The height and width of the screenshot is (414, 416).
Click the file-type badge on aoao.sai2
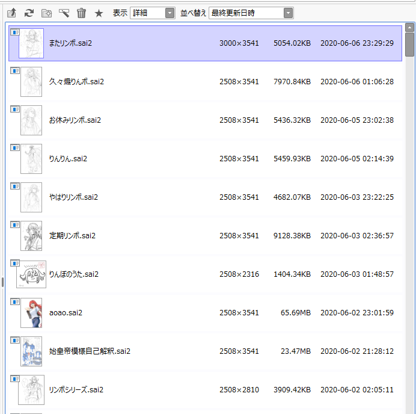(15, 302)
